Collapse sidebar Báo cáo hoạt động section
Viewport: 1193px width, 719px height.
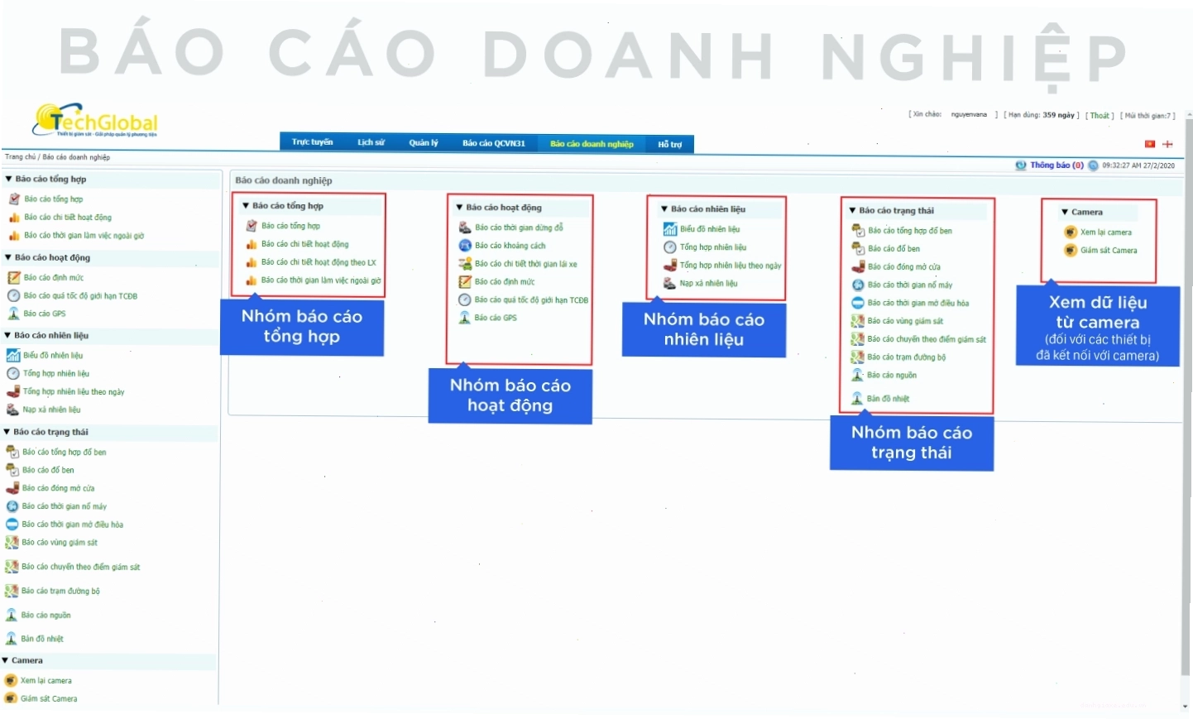(8, 257)
